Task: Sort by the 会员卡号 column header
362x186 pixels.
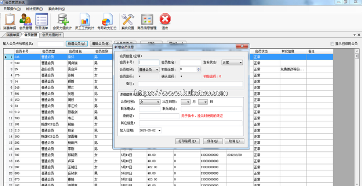Action: click(x=27, y=51)
